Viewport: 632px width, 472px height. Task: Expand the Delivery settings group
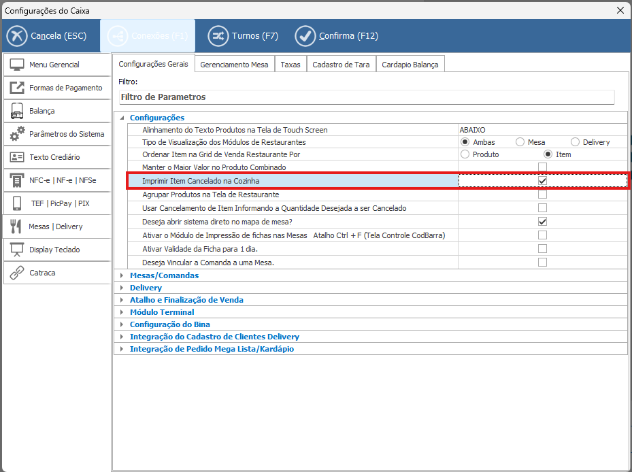122,288
